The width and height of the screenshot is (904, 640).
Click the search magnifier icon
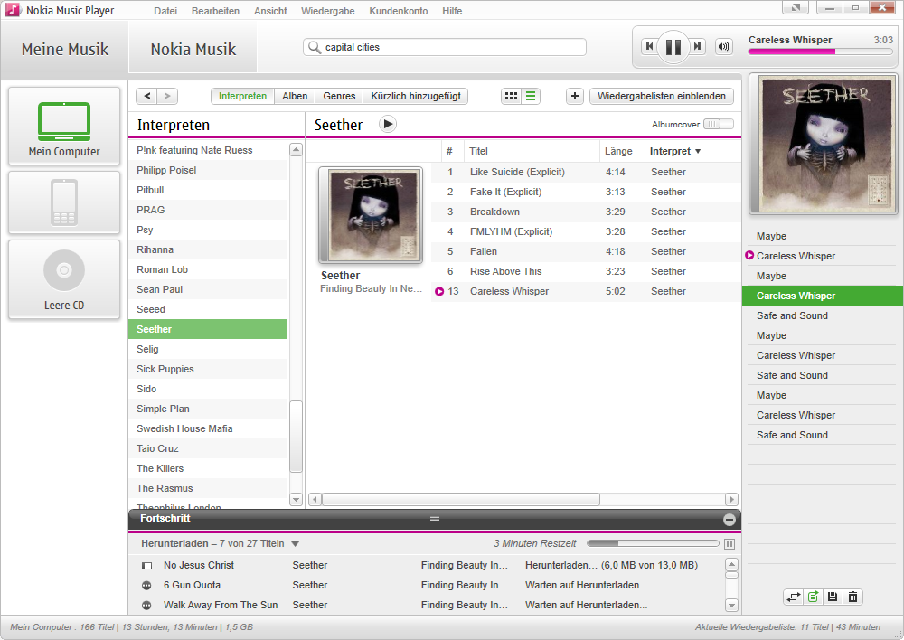[315, 47]
